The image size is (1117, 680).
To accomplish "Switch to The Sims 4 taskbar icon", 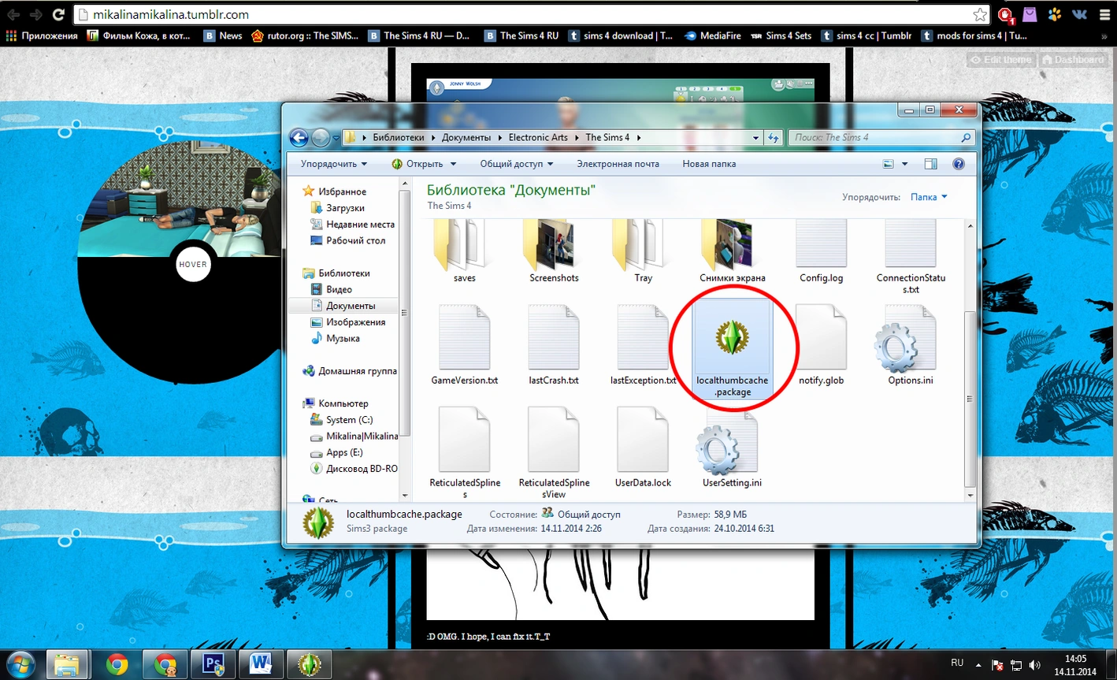I will [x=309, y=664].
